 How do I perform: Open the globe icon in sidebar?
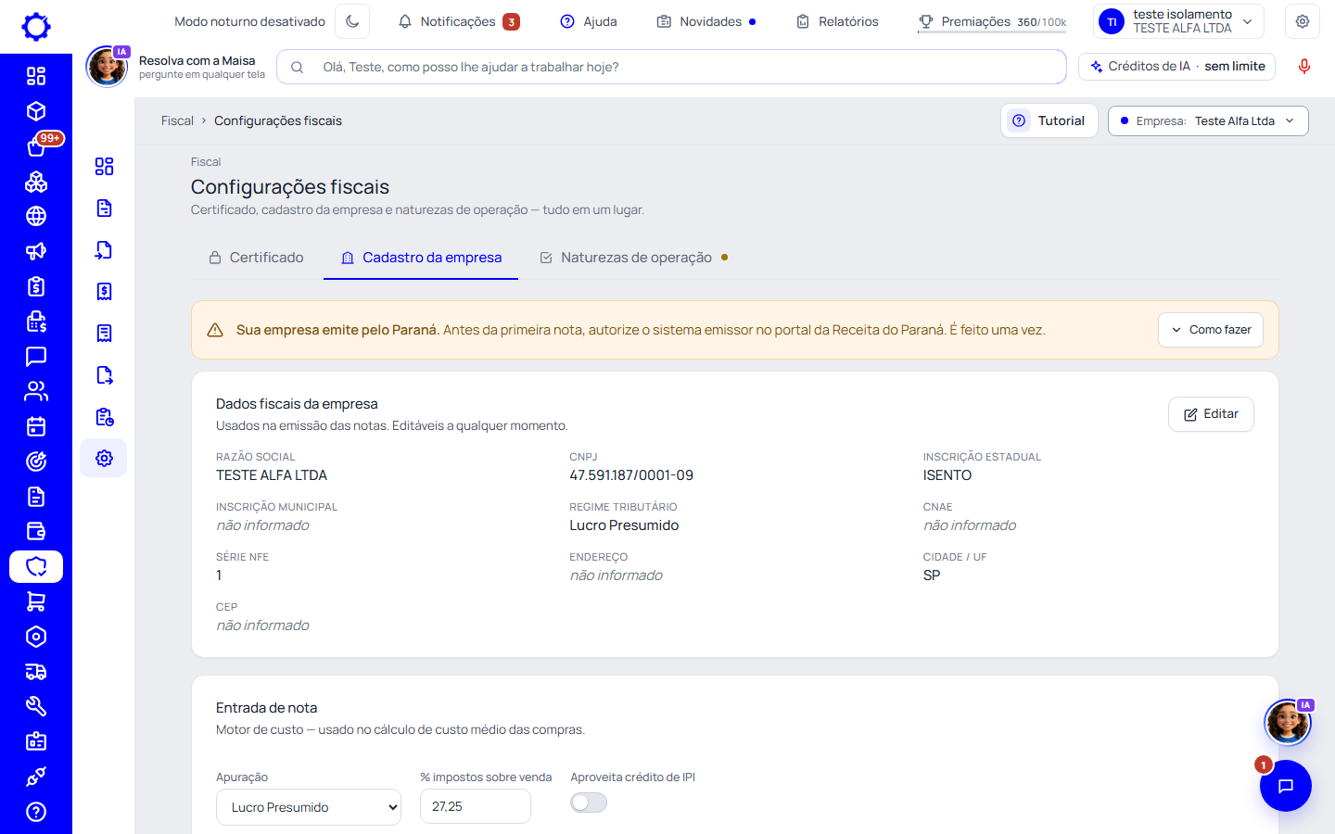point(36,216)
